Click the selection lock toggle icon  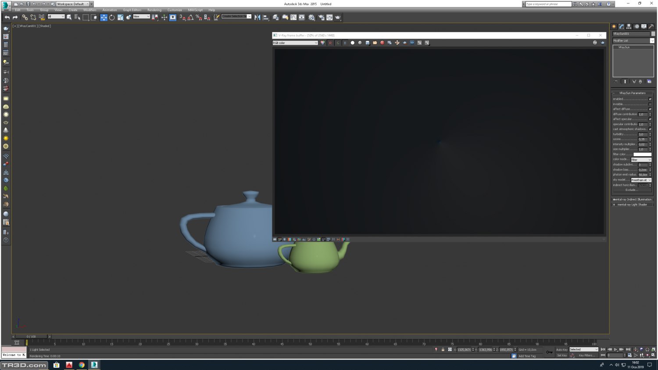(443, 350)
